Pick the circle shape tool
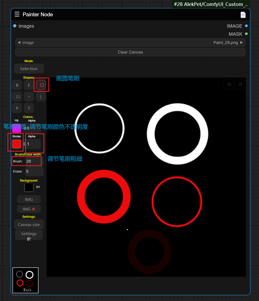259x301 pixels. pyautogui.click(x=41, y=85)
